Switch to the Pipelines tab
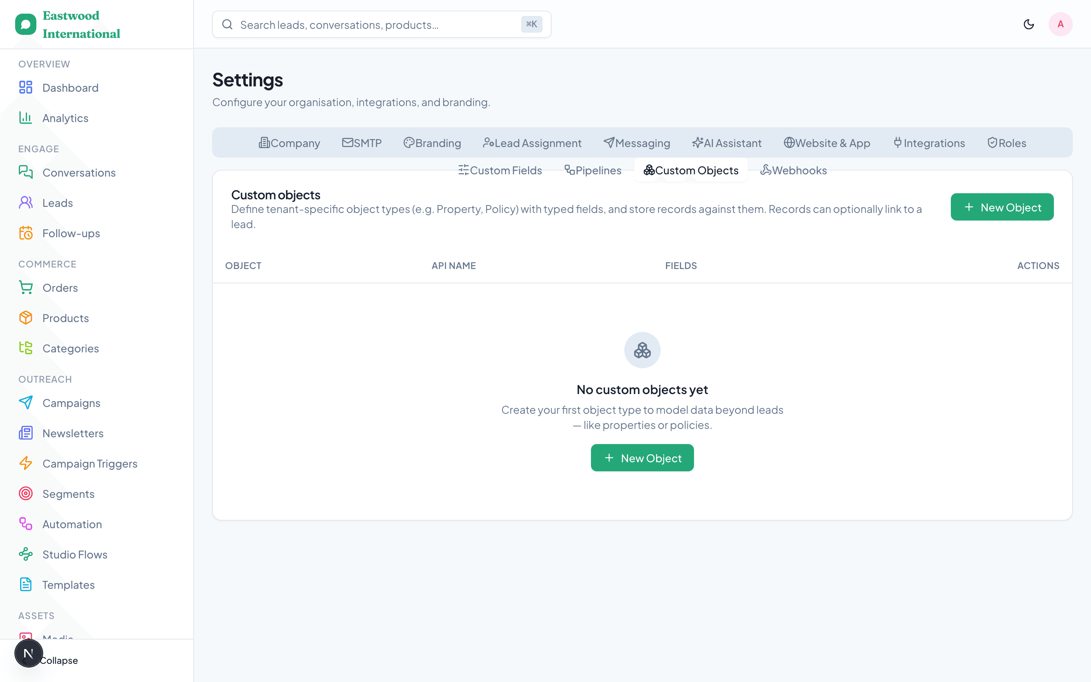 [592, 170]
